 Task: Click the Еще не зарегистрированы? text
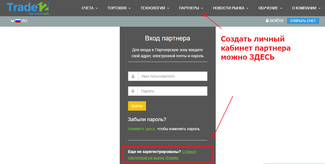pyautogui.click(x=155, y=152)
